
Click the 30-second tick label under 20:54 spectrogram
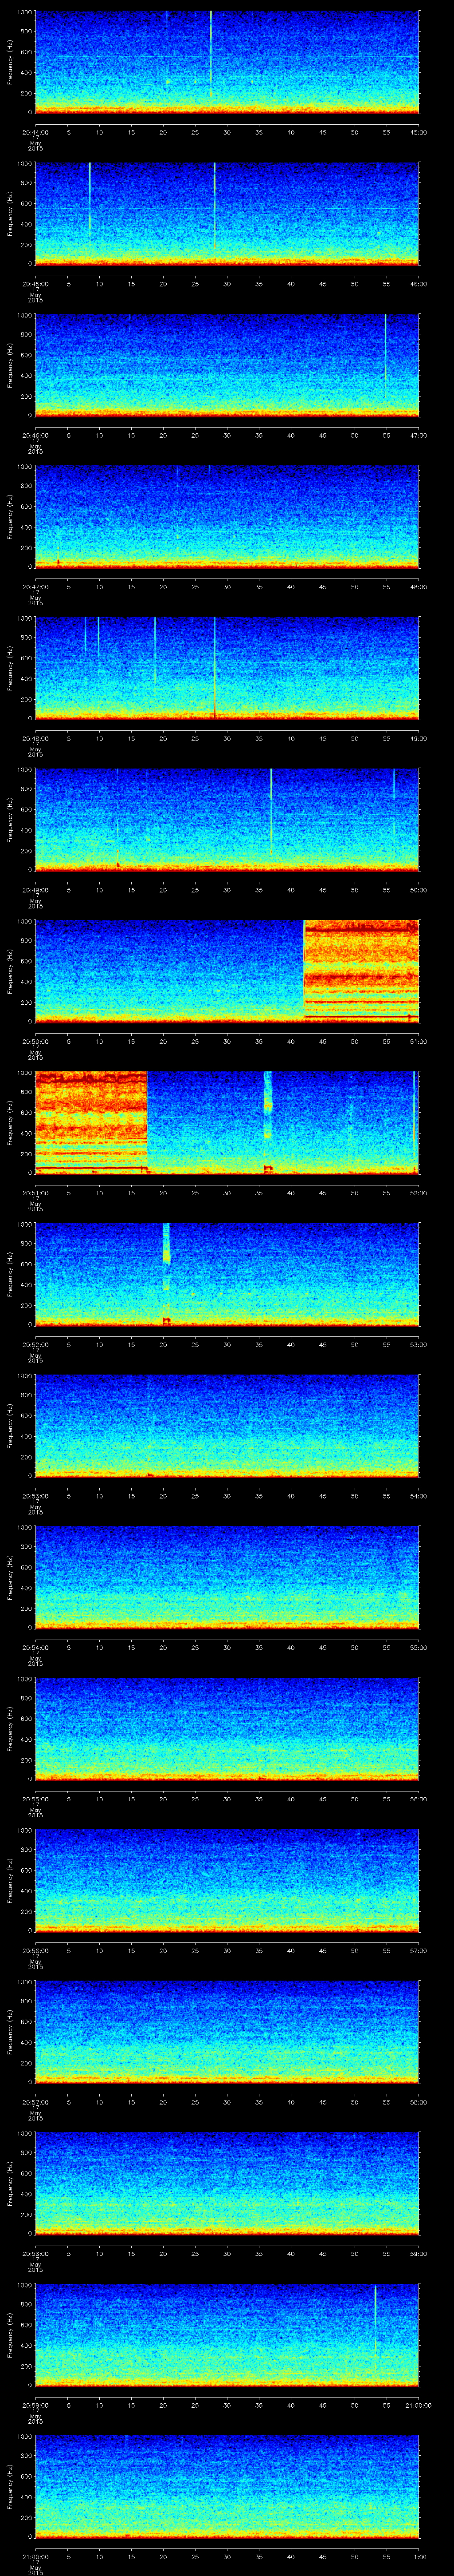[227, 1647]
